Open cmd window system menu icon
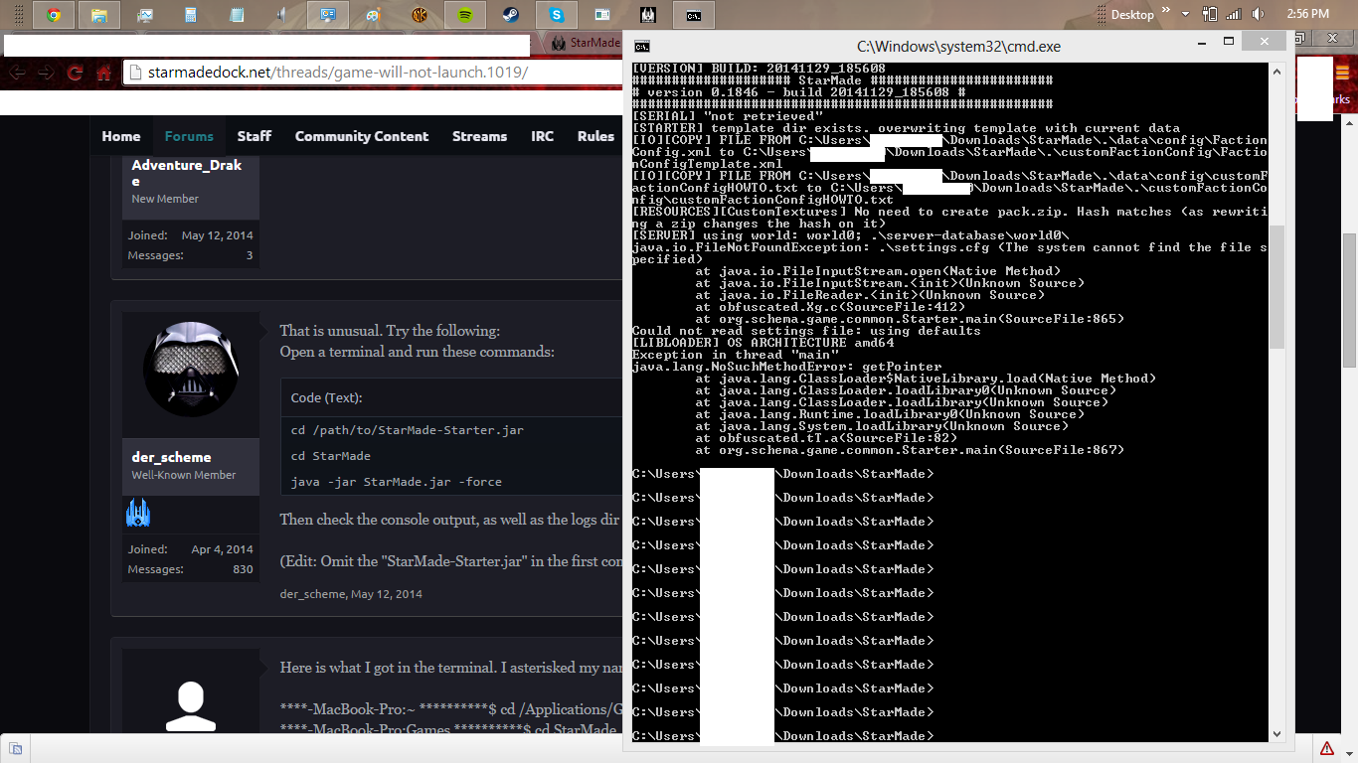 pyautogui.click(x=643, y=46)
